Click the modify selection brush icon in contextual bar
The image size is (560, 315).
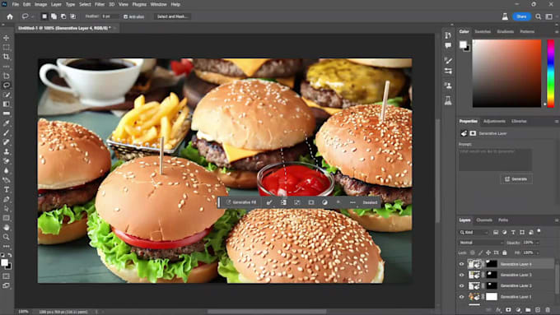(269, 202)
